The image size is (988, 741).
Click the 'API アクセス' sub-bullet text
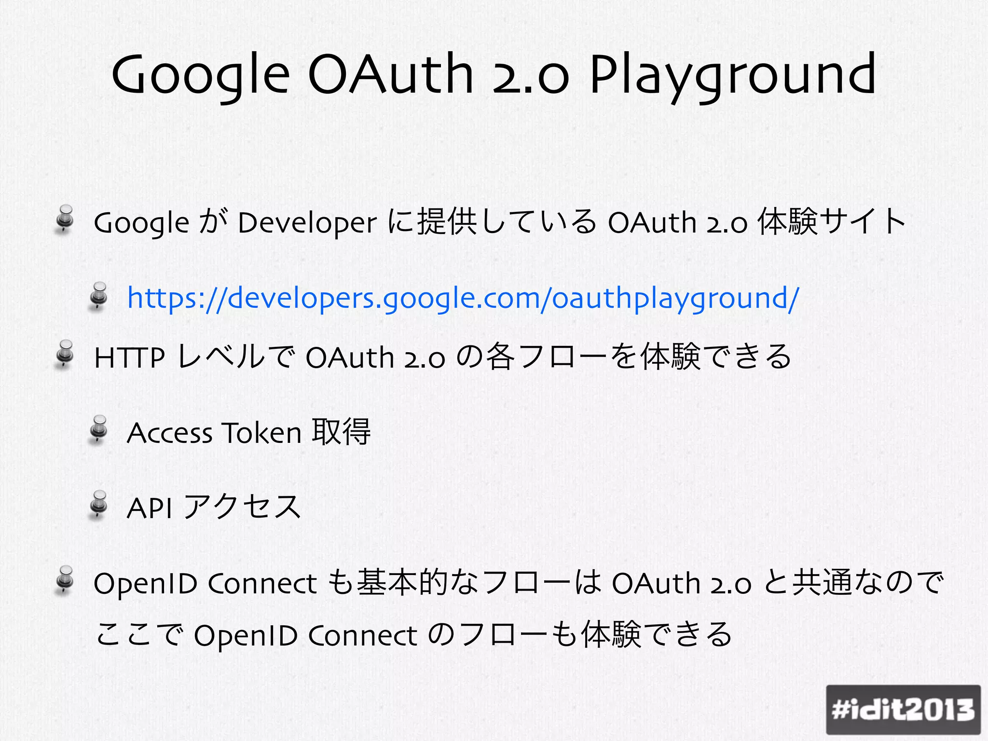tap(214, 507)
